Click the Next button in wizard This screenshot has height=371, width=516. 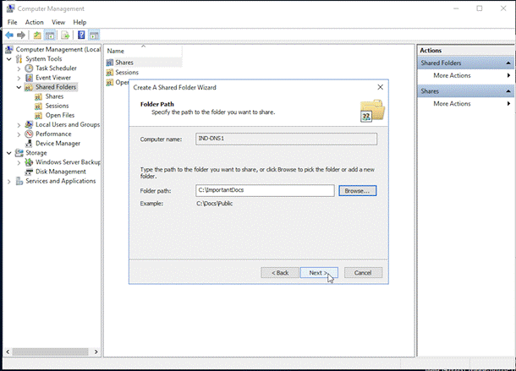[319, 273]
